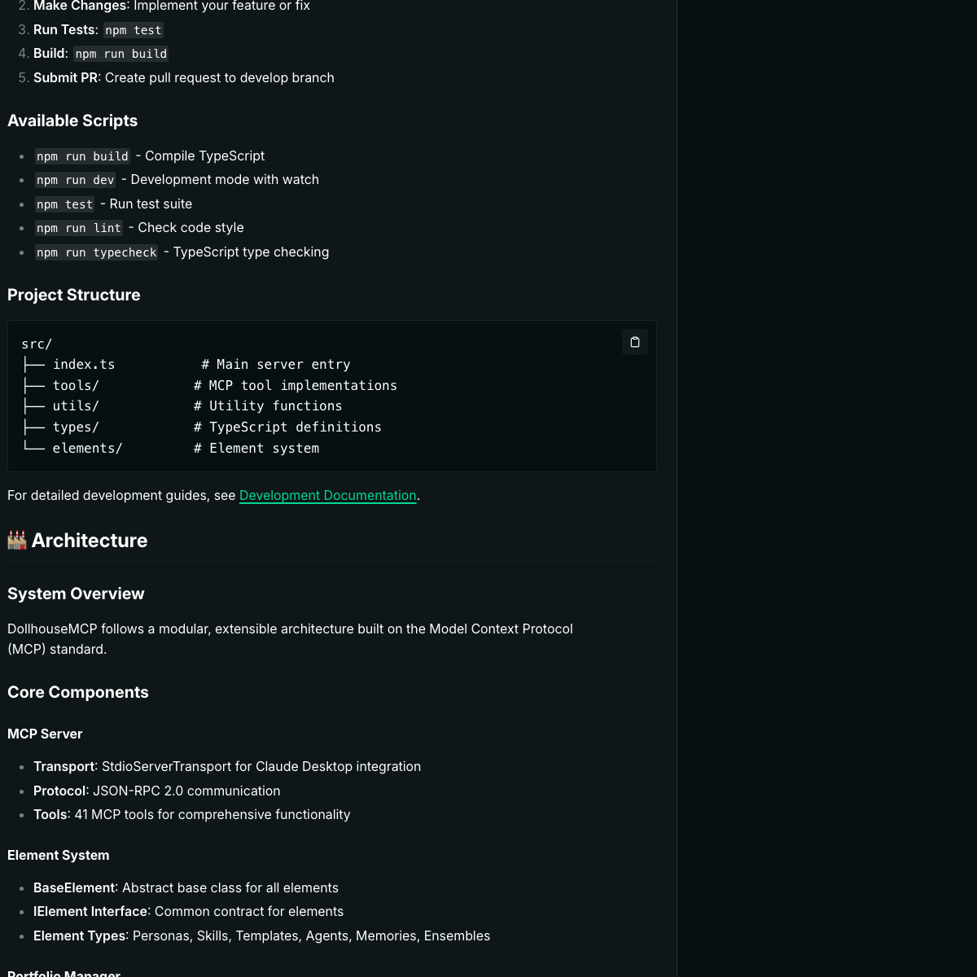Click the Available Scripts heading
Image resolution: width=977 pixels, height=977 pixels.
coord(72,120)
